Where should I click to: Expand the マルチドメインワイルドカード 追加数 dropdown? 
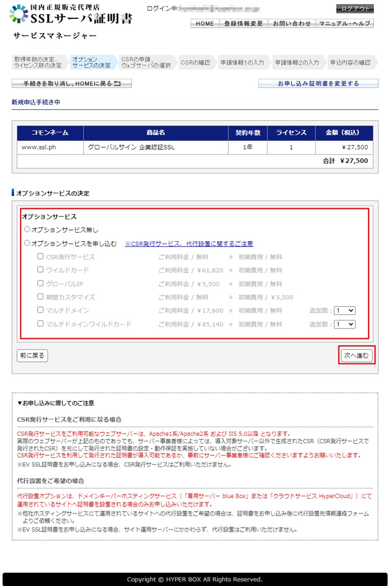coord(345,324)
